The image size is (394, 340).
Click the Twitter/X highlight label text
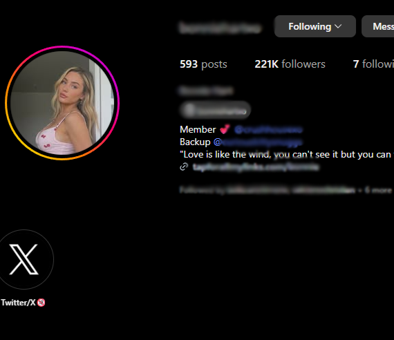coord(18,303)
